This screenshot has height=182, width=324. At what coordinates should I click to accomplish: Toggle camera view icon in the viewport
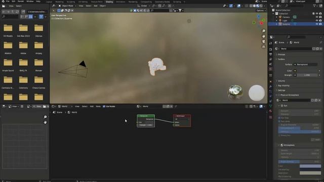[x=263, y=41]
